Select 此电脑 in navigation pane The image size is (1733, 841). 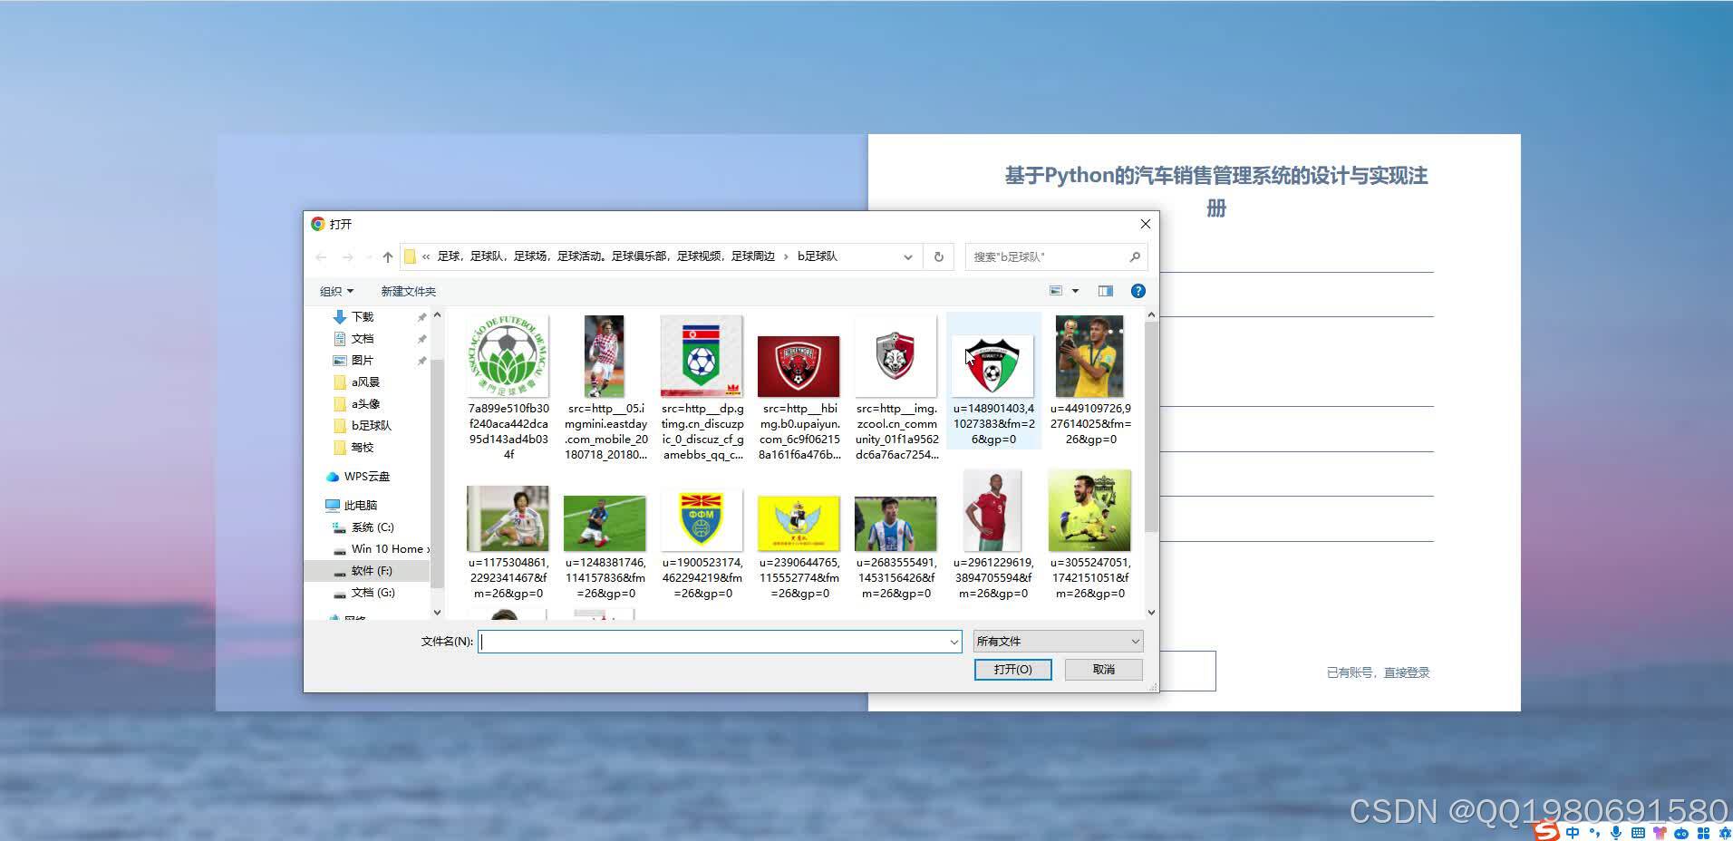(360, 506)
